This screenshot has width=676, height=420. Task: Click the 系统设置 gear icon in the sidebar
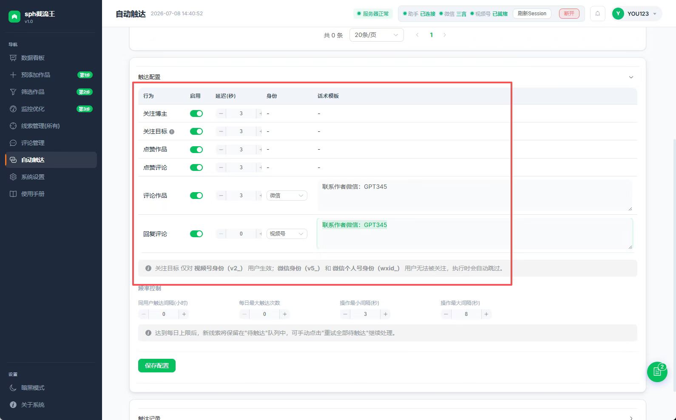click(x=13, y=177)
